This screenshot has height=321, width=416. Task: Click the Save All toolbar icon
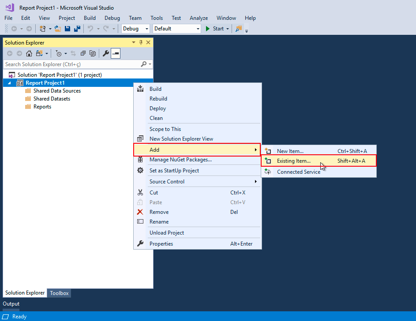pos(77,29)
